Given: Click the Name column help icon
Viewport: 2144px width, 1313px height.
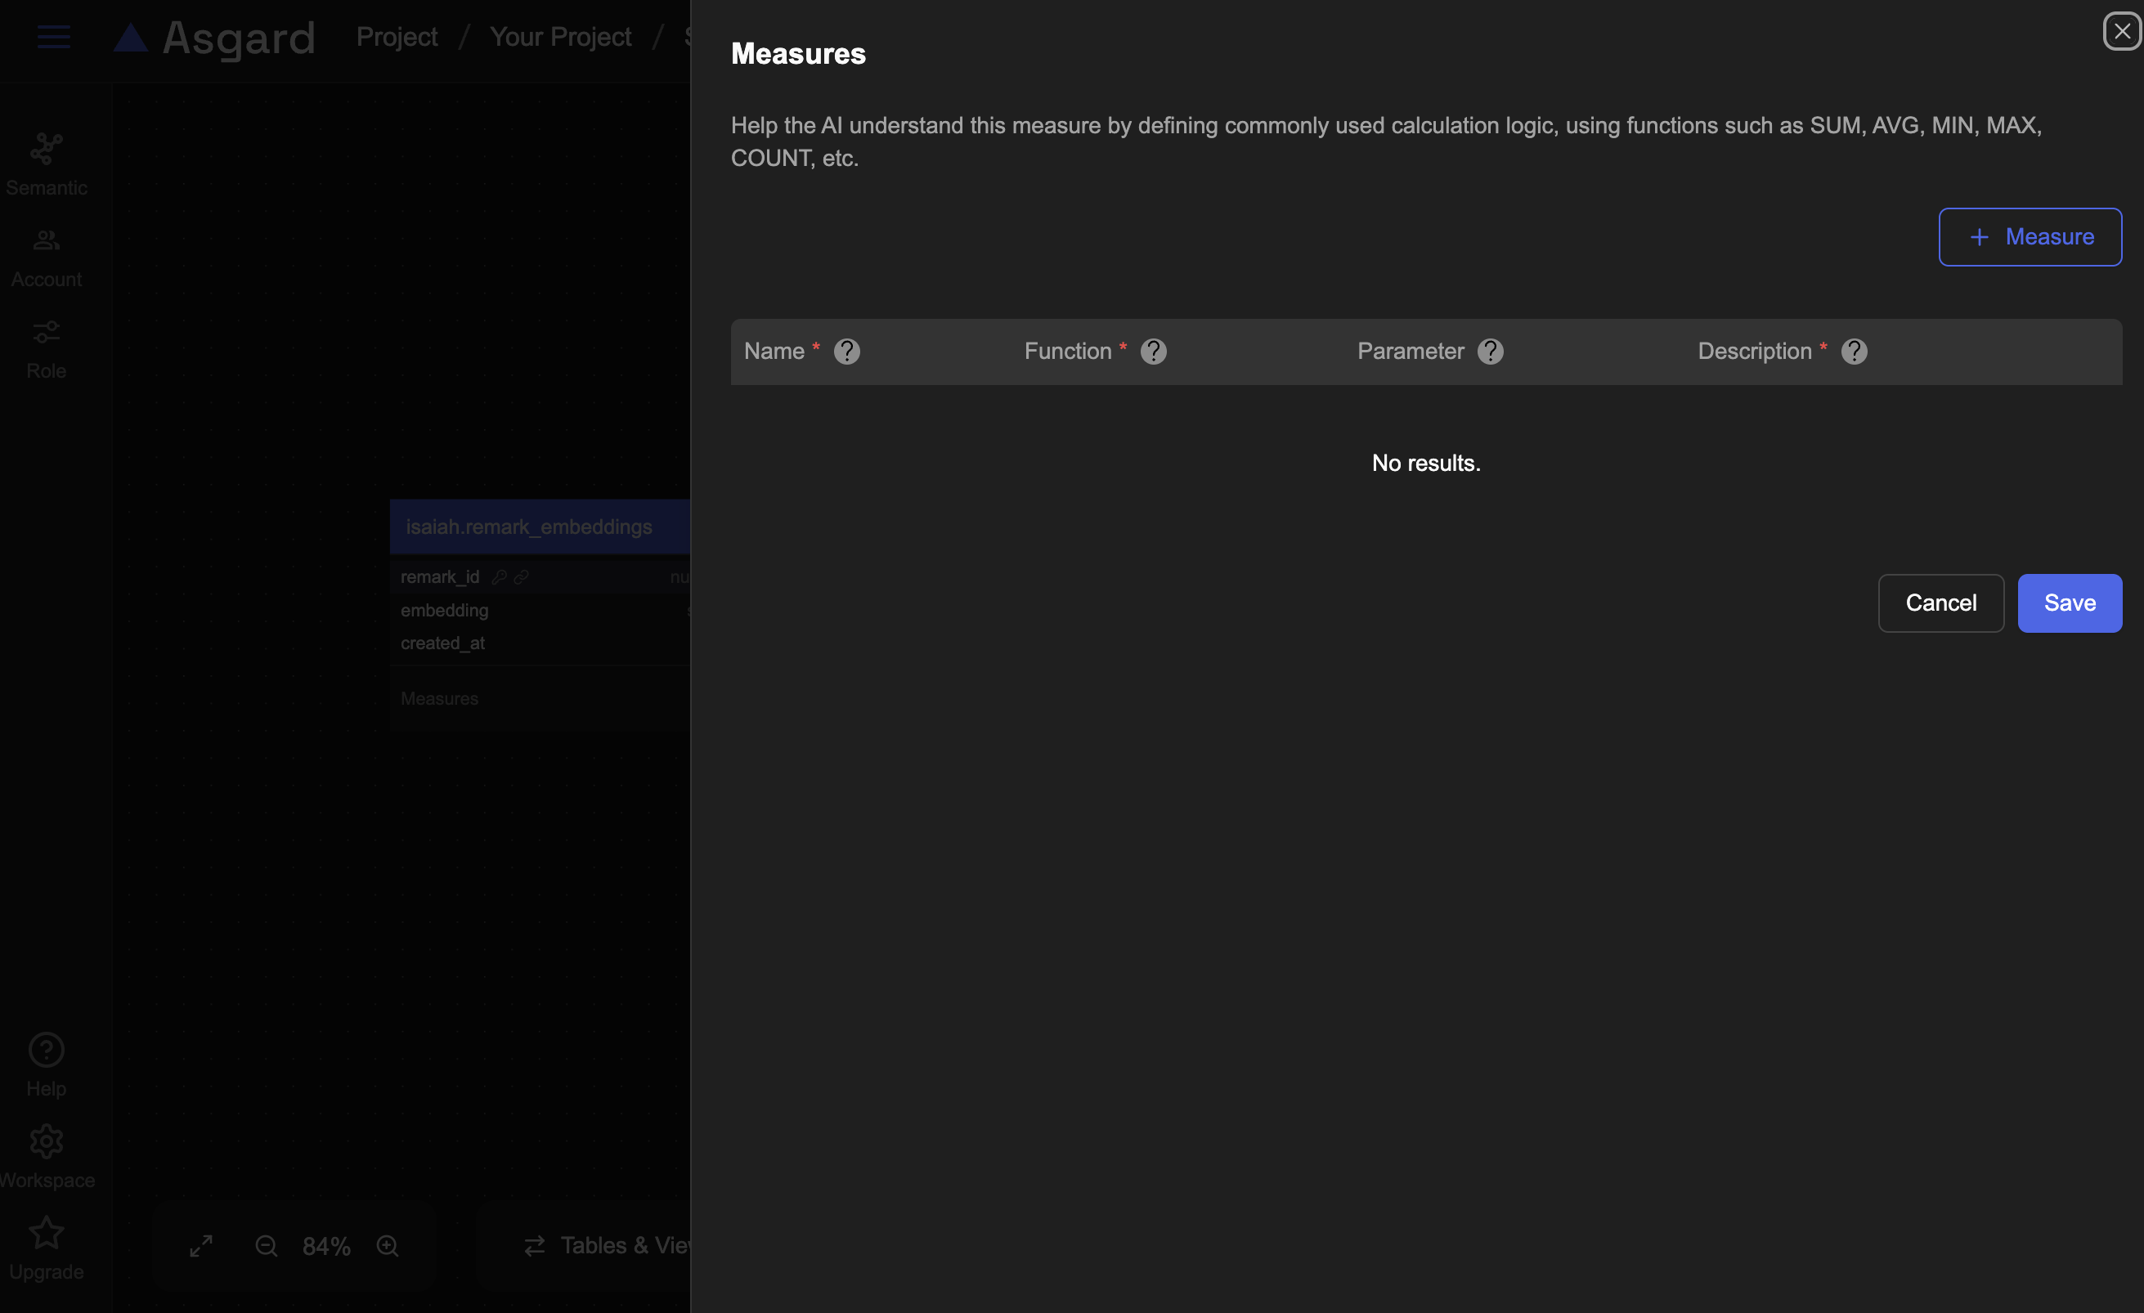Looking at the screenshot, I should 846,352.
